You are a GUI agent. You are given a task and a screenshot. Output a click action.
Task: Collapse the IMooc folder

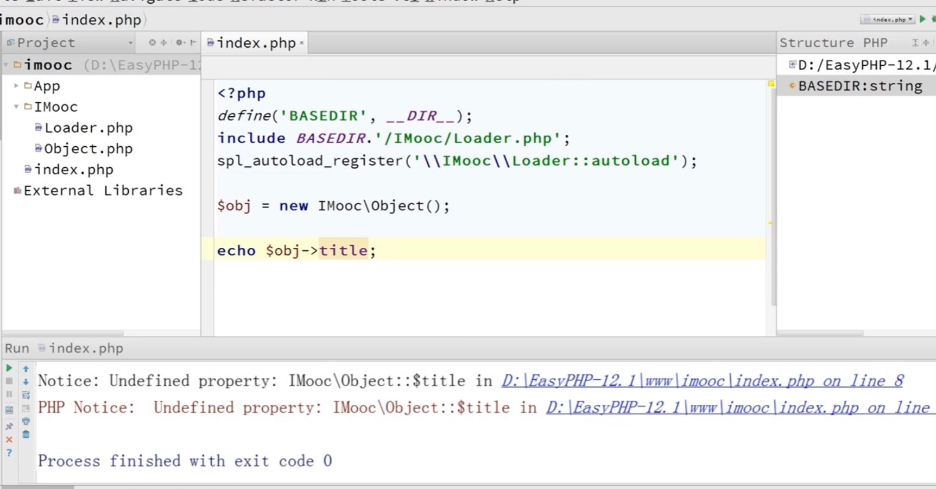(x=16, y=106)
